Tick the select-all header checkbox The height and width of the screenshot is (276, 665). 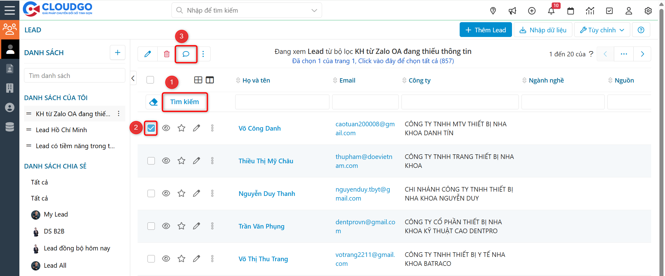[x=150, y=80]
